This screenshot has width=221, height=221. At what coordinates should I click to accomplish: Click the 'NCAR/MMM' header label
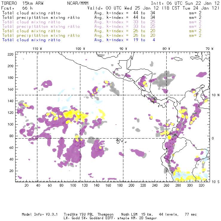[x=78, y=3]
